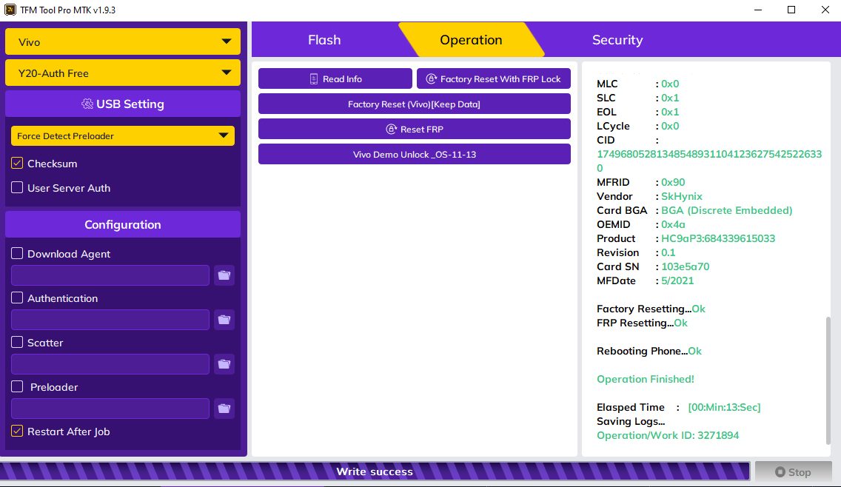Click the Authentication path field
Image resolution: width=841 pixels, height=487 pixels.
[110, 320]
